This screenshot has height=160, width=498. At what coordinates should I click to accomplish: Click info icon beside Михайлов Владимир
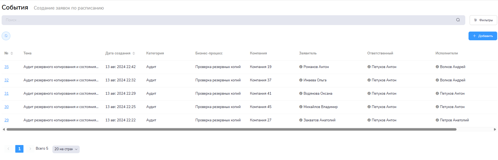click(x=301, y=107)
